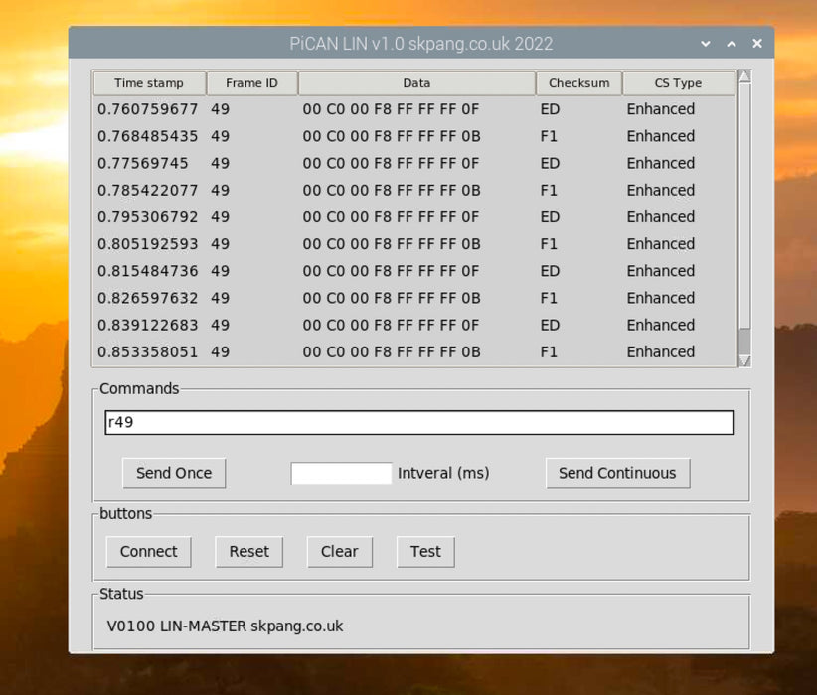
Task: Clear the log with Clear button
Action: (x=339, y=552)
